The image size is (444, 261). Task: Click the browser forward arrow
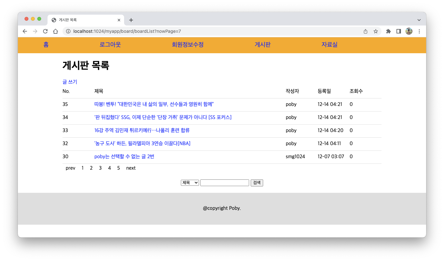coord(35,31)
